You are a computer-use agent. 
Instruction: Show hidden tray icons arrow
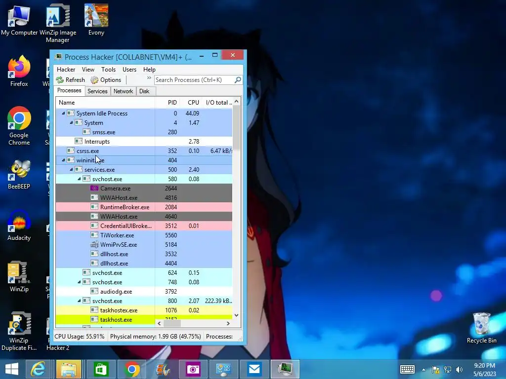[x=423, y=370]
